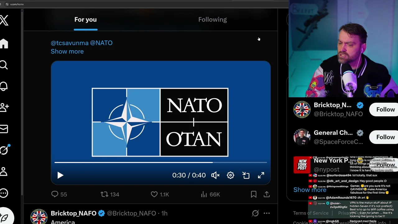The height and width of the screenshot is (224, 398).
Task: Open site info icon in address bar
Action: tap(7, 4)
